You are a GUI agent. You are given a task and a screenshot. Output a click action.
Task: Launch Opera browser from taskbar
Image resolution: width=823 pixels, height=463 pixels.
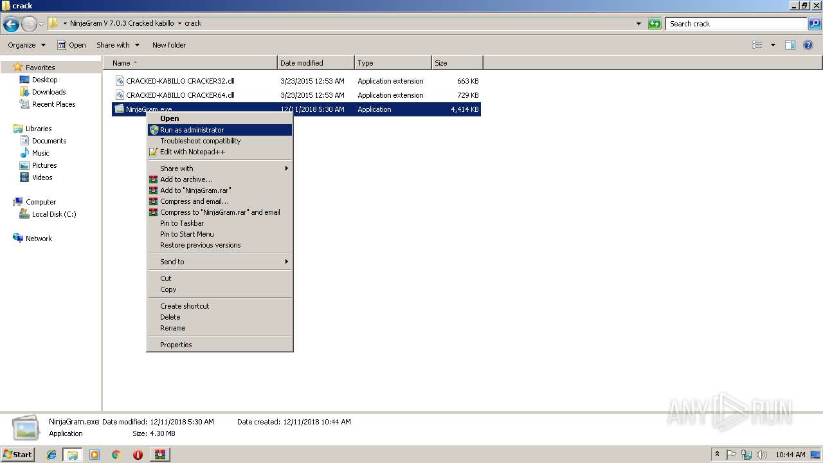point(138,455)
